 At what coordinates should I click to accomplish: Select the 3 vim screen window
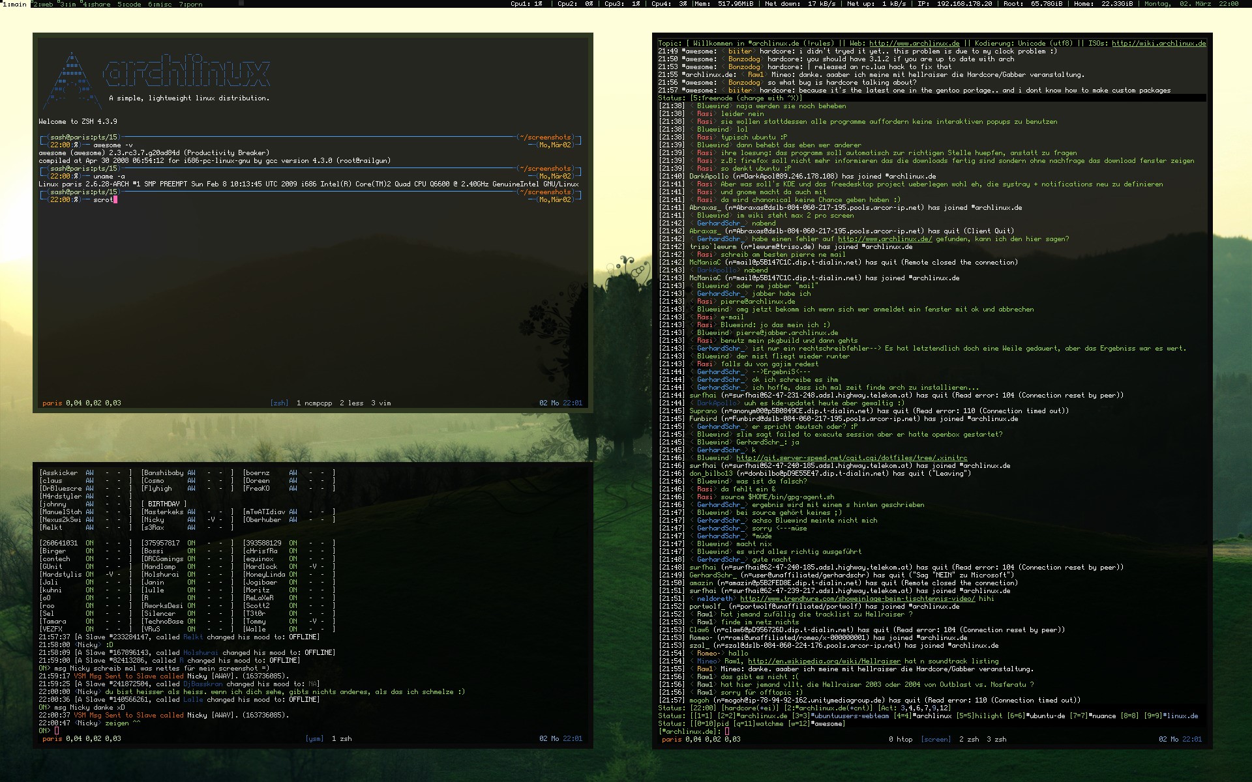(x=381, y=403)
